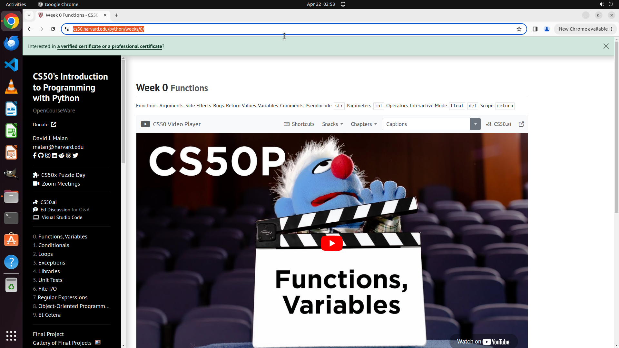The width and height of the screenshot is (619, 348).
Task: Click the YouTube play button on video
Action: tap(332, 243)
